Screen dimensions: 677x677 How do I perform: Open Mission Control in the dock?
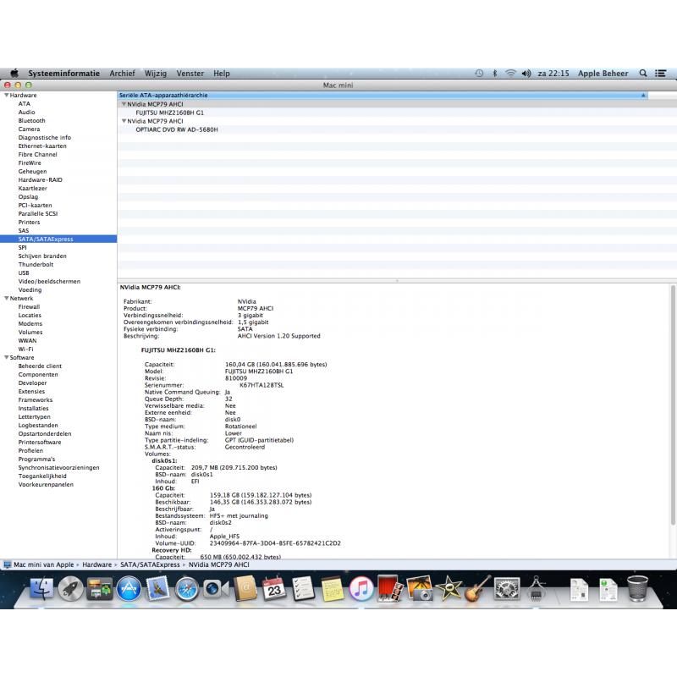[x=100, y=589]
